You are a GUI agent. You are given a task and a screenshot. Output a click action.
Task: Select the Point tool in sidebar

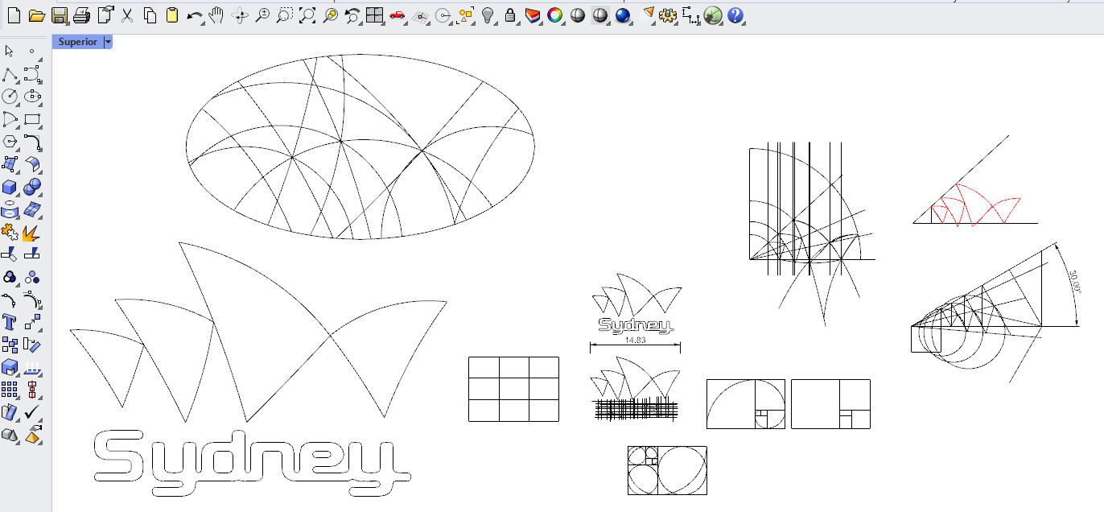point(32,51)
